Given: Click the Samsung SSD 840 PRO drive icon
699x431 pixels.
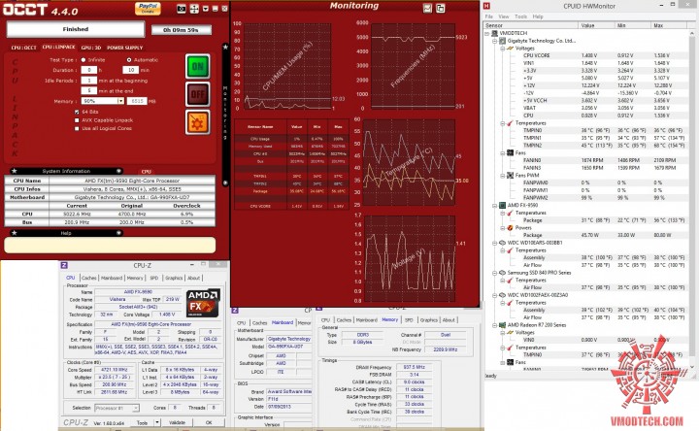Looking at the screenshot, I should [503, 273].
